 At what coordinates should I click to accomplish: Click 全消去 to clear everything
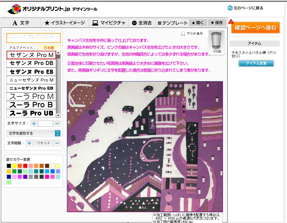click(142, 23)
